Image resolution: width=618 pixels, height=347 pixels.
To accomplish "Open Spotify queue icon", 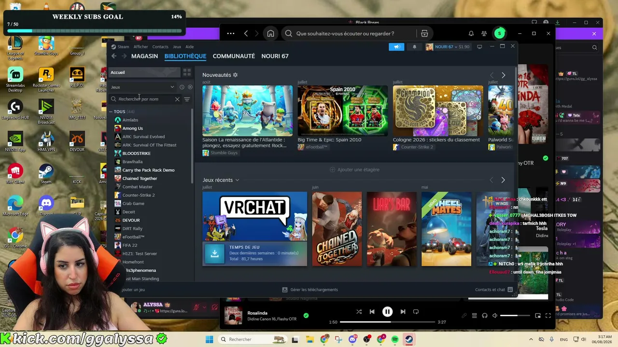I will 474,316.
